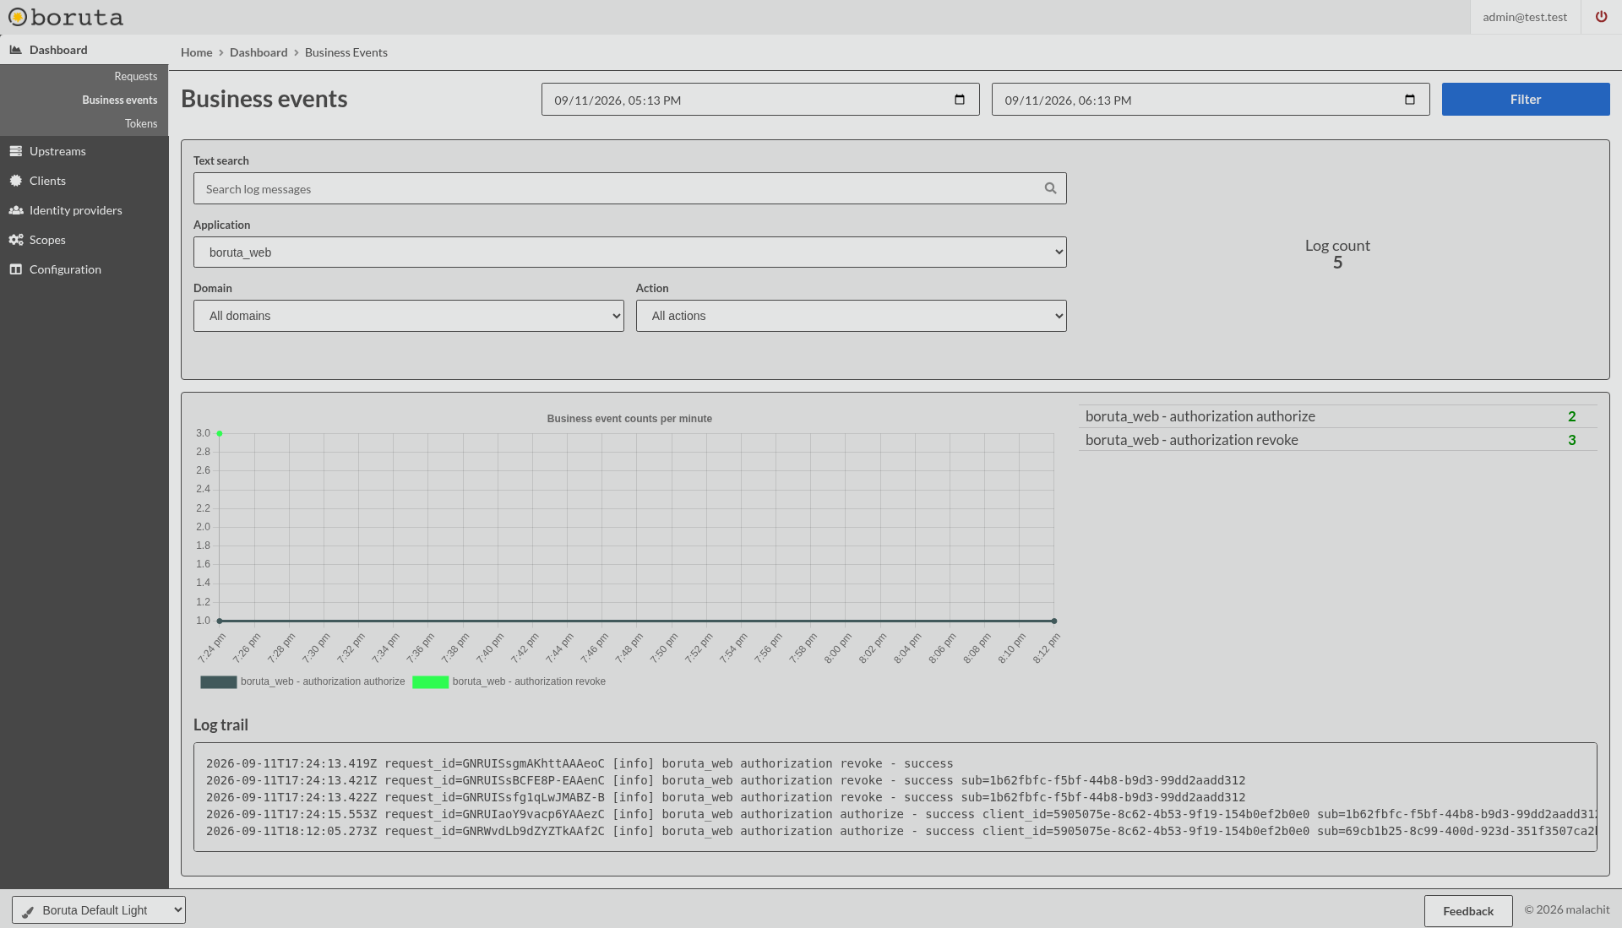Open the Application dropdown boruta_web
This screenshot has width=1622, height=928.
pyautogui.click(x=629, y=252)
